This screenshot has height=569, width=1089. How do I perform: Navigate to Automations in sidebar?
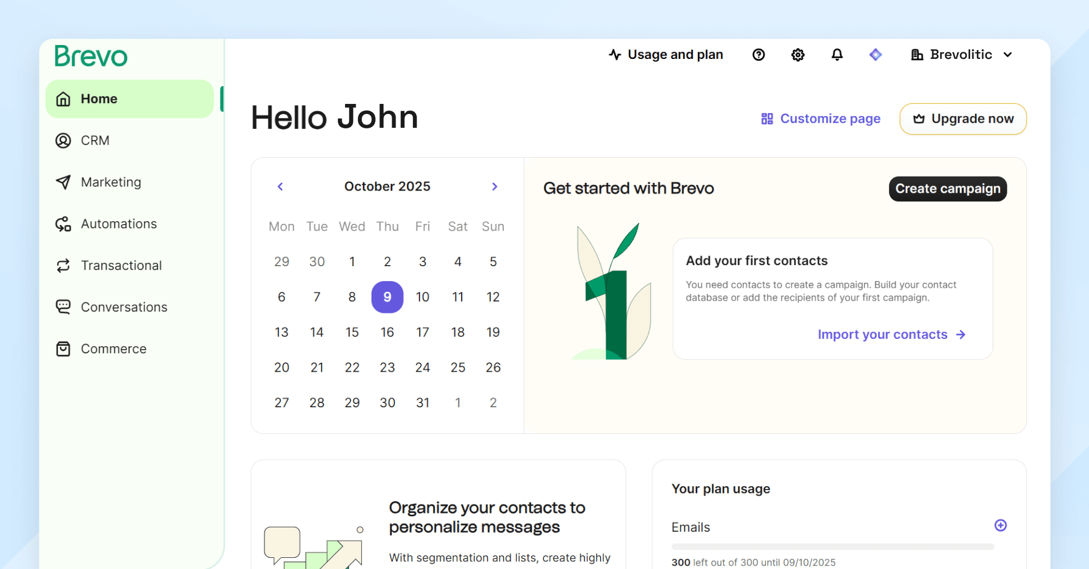pos(118,224)
